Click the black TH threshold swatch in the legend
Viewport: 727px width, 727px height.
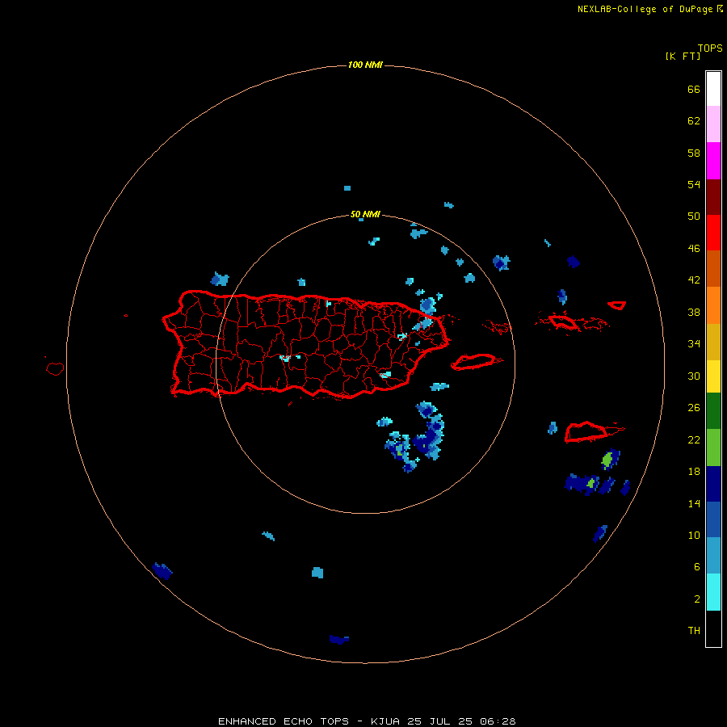713,628
